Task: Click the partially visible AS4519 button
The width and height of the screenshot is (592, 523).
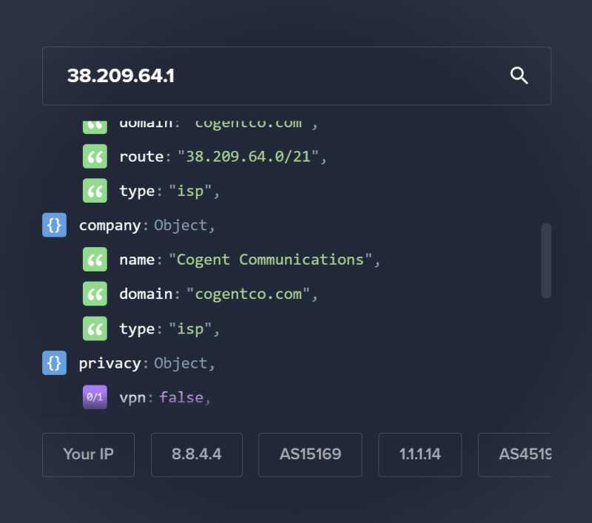Action: pos(518,454)
